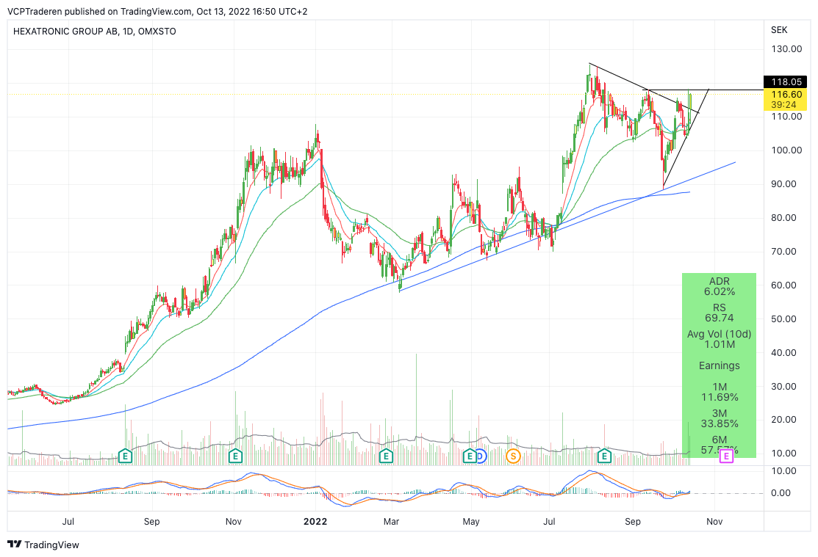The image size is (818, 557).
Task: Click the black 118.05 price label
Action: [x=786, y=81]
